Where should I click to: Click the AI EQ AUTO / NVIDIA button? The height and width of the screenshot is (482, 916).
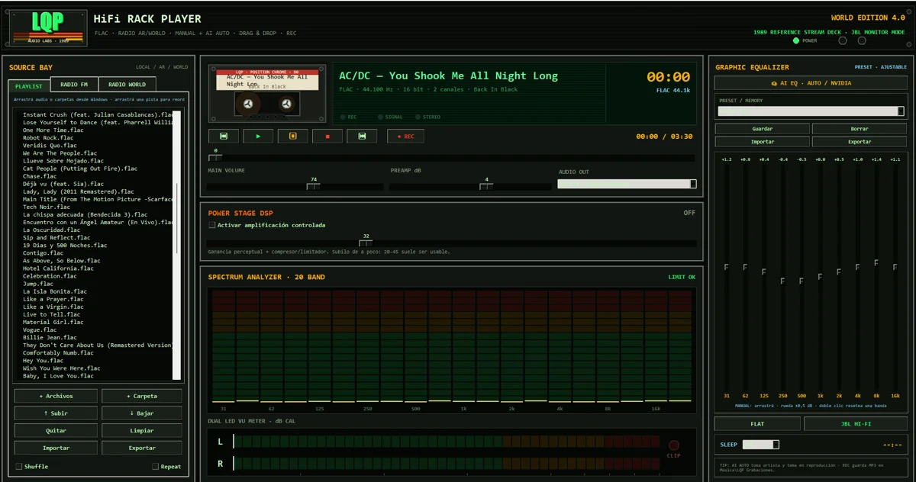[x=811, y=83]
